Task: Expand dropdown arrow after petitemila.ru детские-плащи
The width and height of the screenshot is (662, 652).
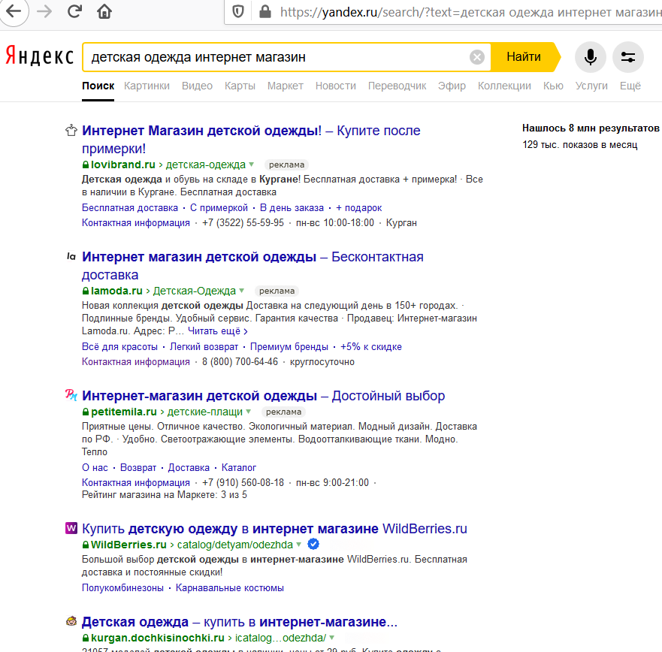Action: pos(248,411)
